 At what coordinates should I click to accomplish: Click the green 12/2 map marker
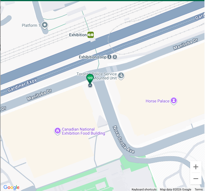90,79
